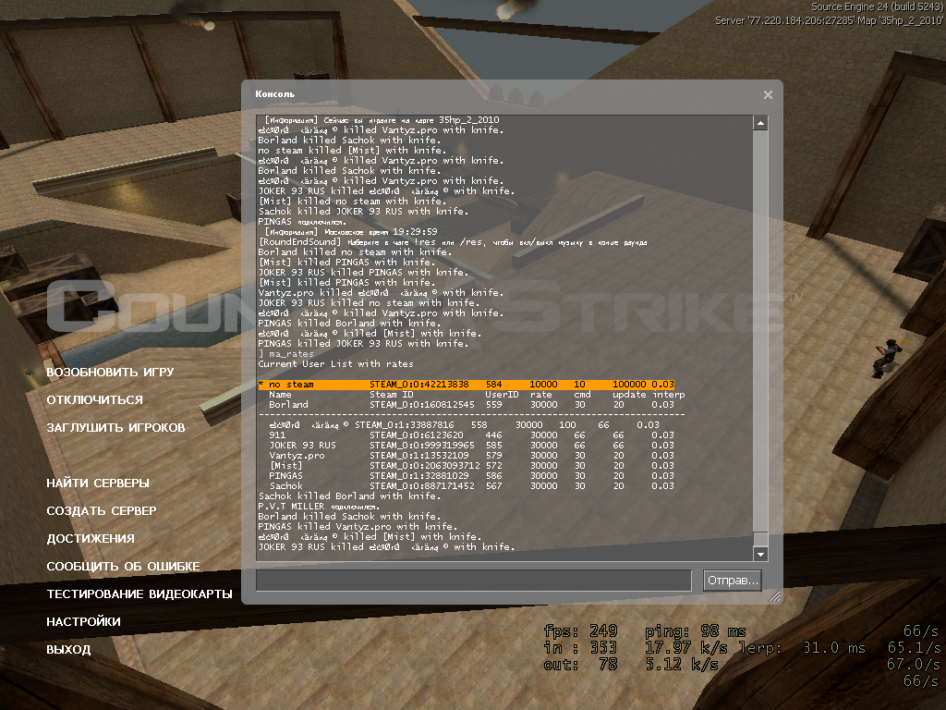The image size is (946, 710).
Task: Click the Moscow time '19:29:59' info line
Action: tap(351, 232)
